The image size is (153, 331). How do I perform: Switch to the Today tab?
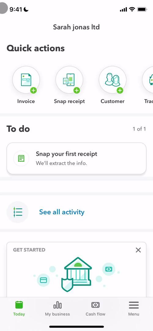[19, 309]
